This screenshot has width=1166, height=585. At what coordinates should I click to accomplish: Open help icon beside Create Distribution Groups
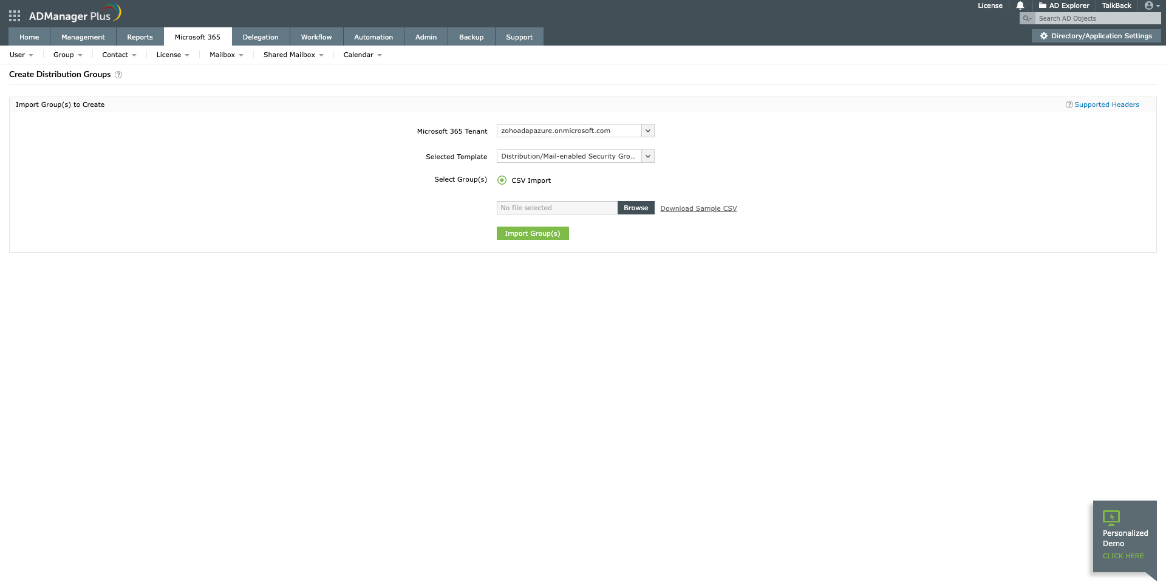[118, 75]
